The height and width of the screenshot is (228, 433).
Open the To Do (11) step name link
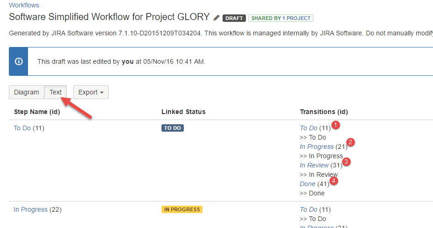click(x=22, y=128)
